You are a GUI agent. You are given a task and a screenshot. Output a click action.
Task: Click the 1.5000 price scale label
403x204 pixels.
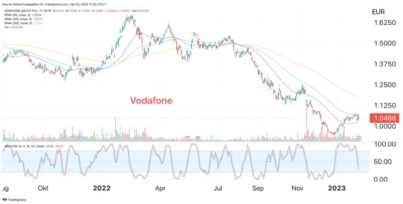tap(383, 43)
